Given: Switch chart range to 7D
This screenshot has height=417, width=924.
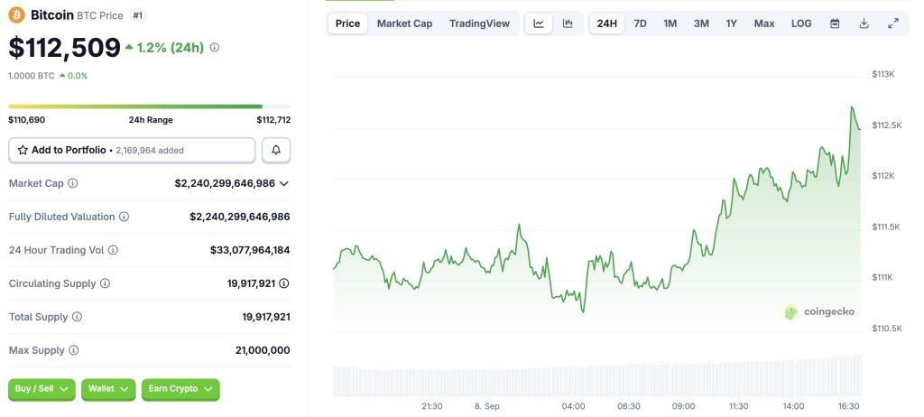Looking at the screenshot, I should 640,23.
